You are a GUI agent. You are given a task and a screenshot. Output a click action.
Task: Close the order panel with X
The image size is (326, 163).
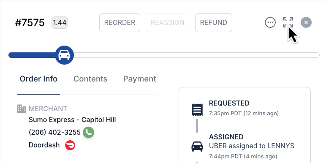pos(306,22)
